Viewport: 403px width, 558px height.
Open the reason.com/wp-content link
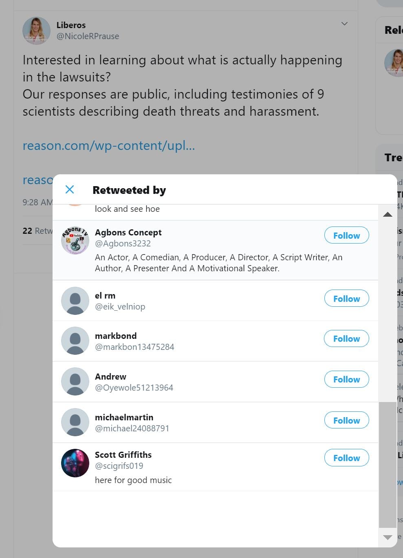click(109, 145)
